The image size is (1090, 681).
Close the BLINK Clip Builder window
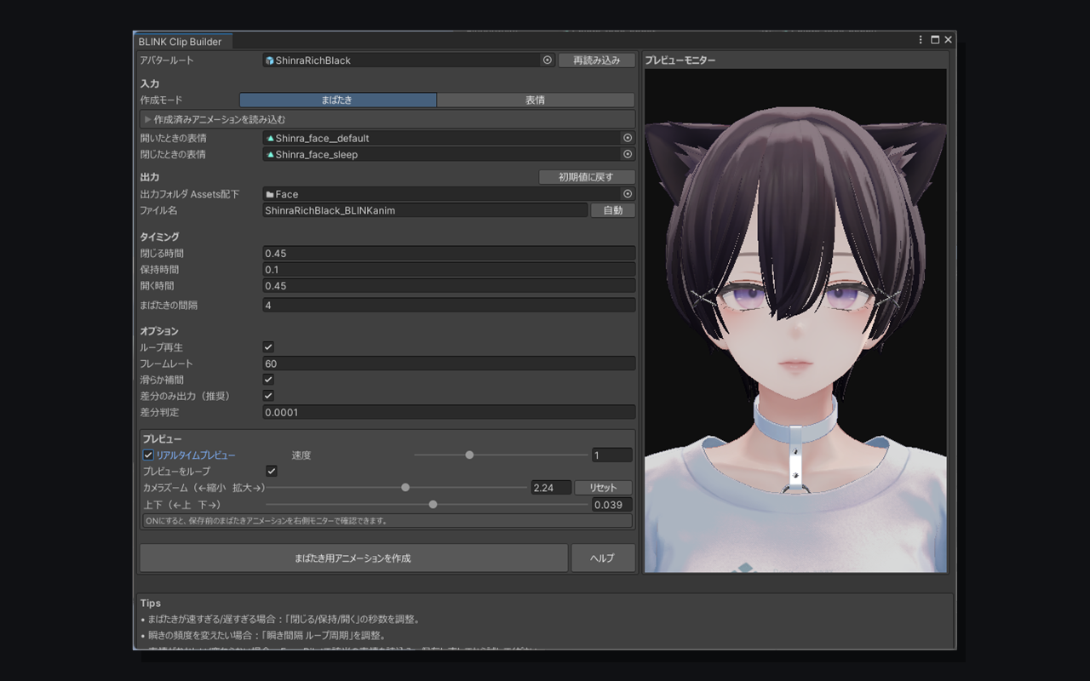948,40
